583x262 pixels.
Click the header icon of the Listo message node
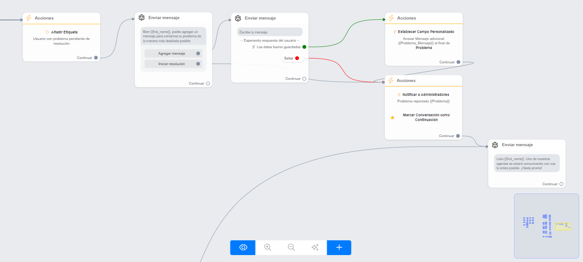click(x=495, y=145)
